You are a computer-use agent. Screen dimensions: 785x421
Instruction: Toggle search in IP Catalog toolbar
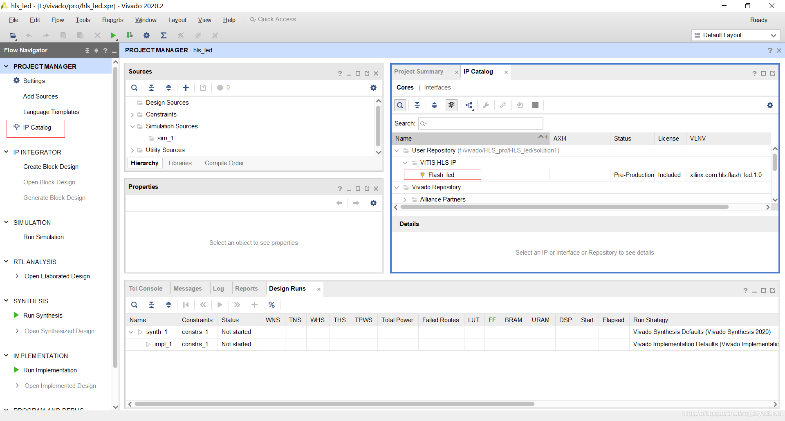400,105
